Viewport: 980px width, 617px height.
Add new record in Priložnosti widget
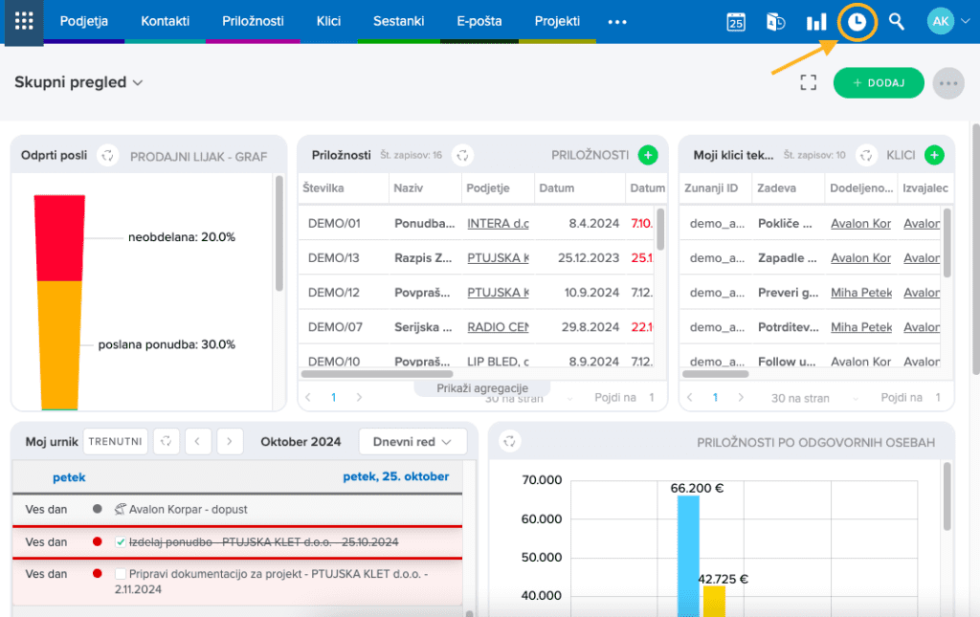click(x=648, y=155)
